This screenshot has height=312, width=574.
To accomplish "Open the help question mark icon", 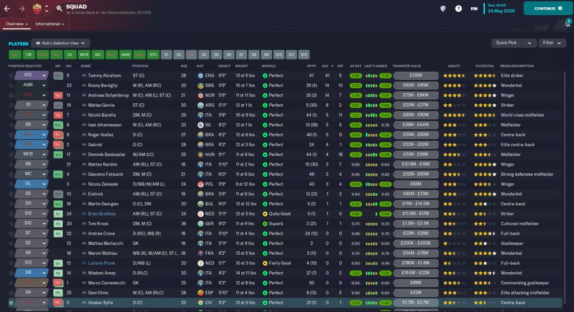I will point(458,8).
